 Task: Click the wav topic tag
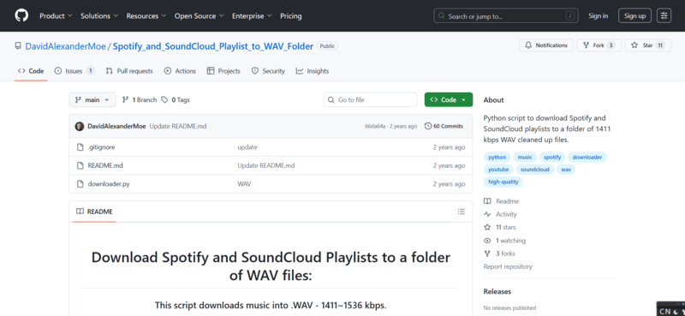pyautogui.click(x=566, y=170)
